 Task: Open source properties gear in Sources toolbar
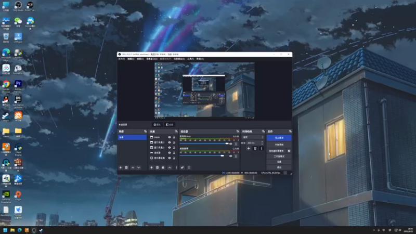coord(163,167)
